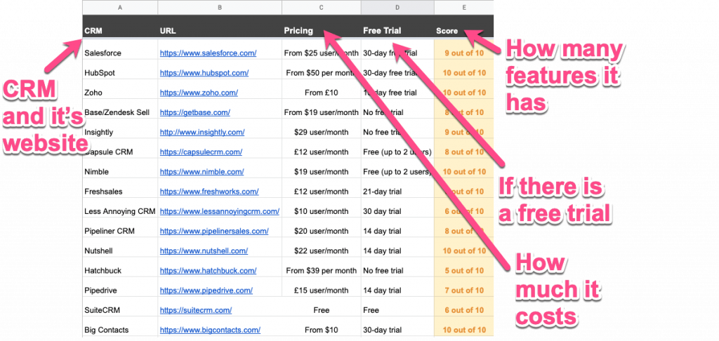719x341 pixels.
Task: Open the Salesforce website link
Action: click(x=208, y=53)
